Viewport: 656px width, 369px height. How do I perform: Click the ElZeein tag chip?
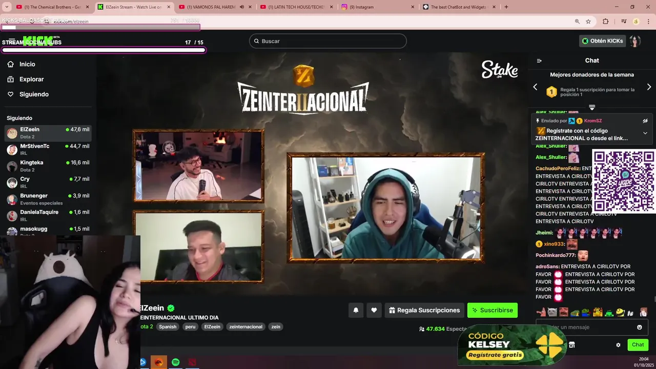tap(212, 327)
